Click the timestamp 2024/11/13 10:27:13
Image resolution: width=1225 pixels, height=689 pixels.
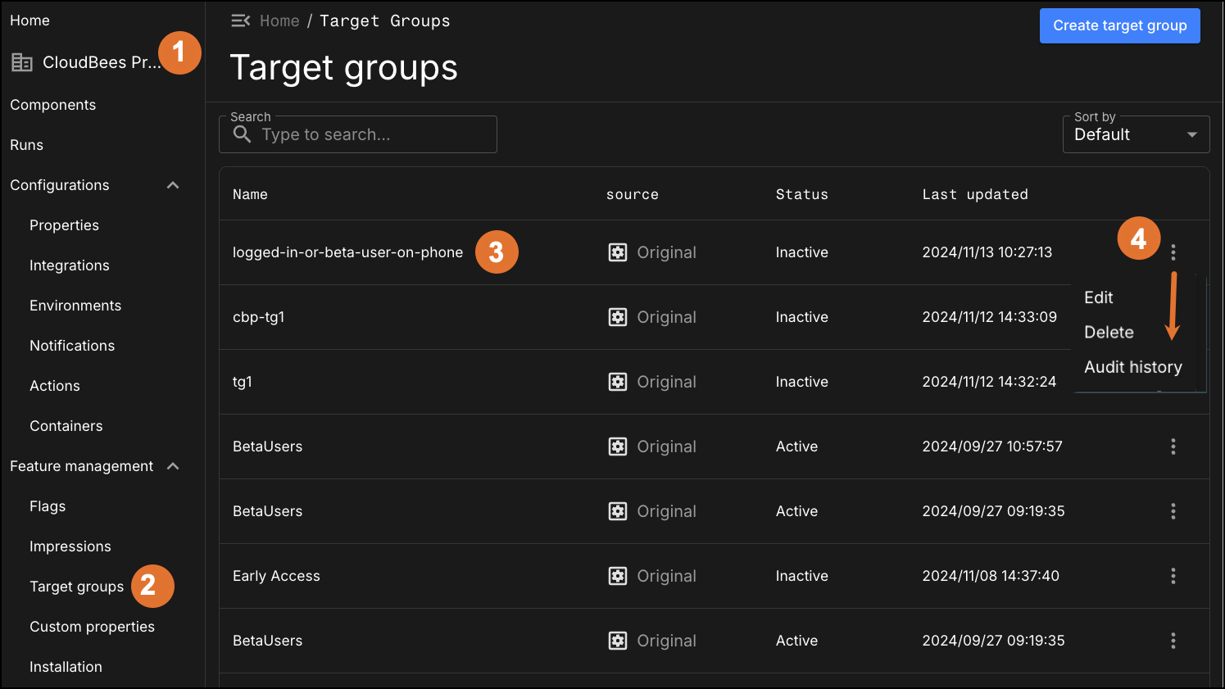tap(987, 252)
